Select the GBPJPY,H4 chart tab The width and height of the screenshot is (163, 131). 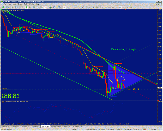[x=45, y=126]
